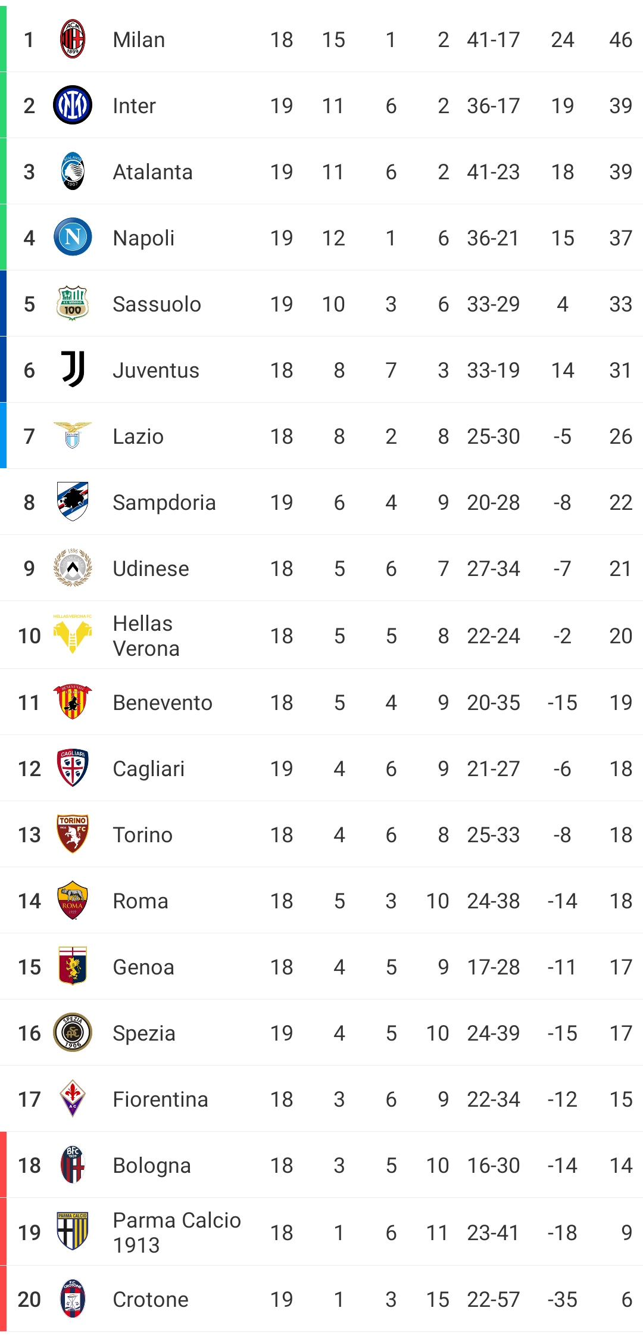Open the Torino team name
Viewport: 643px width, 1339px height.
click(x=143, y=835)
